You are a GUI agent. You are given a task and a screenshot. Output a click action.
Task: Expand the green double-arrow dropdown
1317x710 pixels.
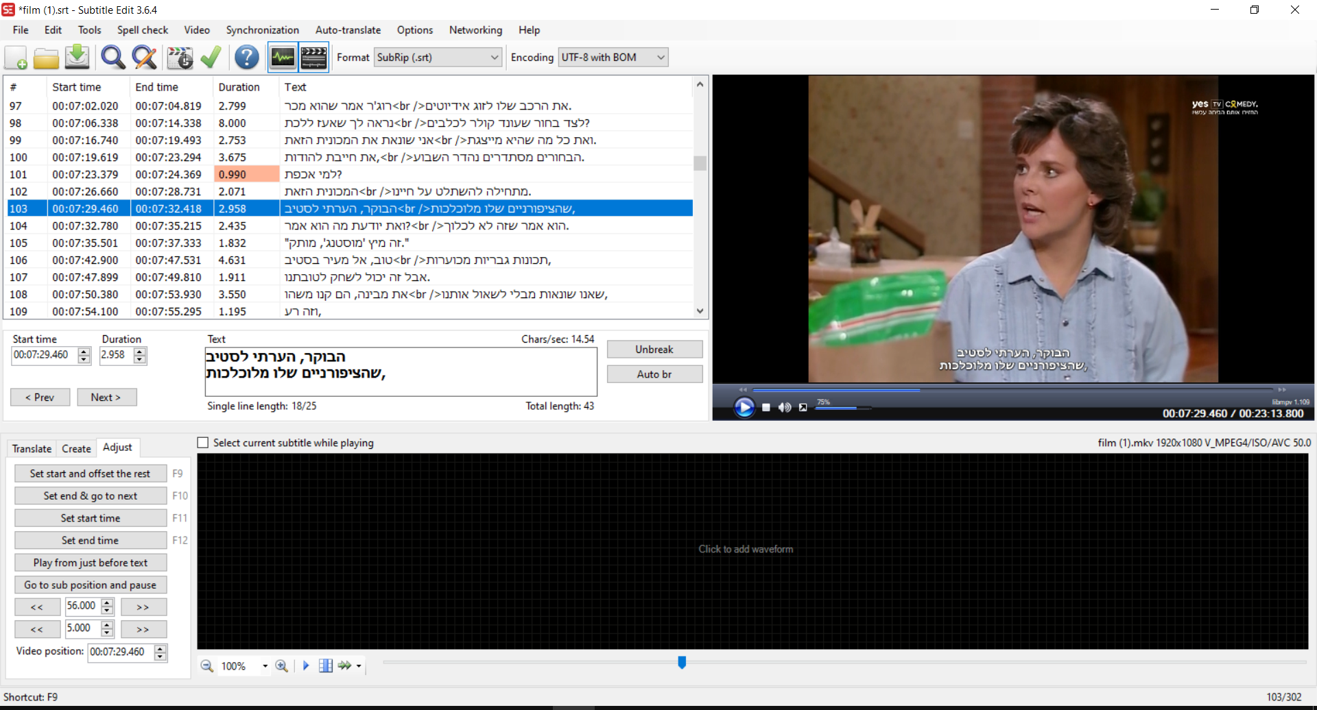click(x=359, y=666)
